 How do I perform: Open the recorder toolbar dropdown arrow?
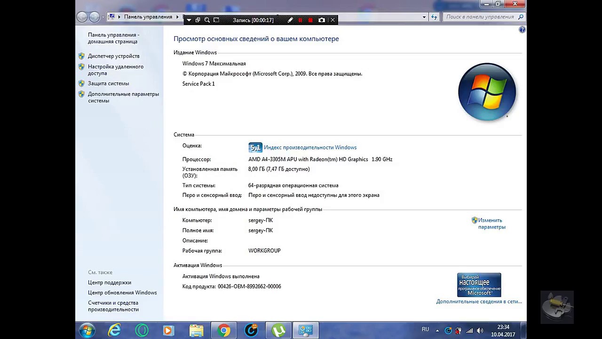pyautogui.click(x=189, y=20)
